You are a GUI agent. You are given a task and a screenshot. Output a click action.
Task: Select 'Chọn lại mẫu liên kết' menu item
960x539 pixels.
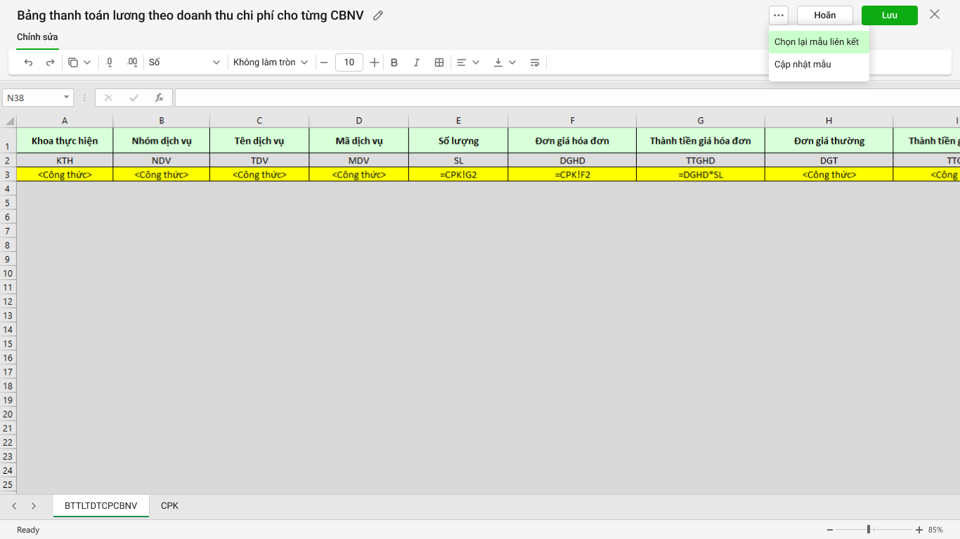(817, 42)
